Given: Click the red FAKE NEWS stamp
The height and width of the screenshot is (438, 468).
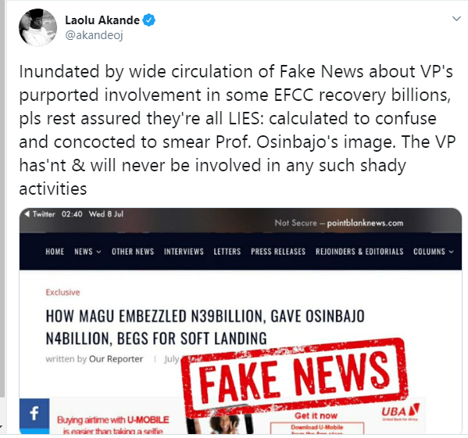Looking at the screenshot, I should pyautogui.click(x=295, y=378).
